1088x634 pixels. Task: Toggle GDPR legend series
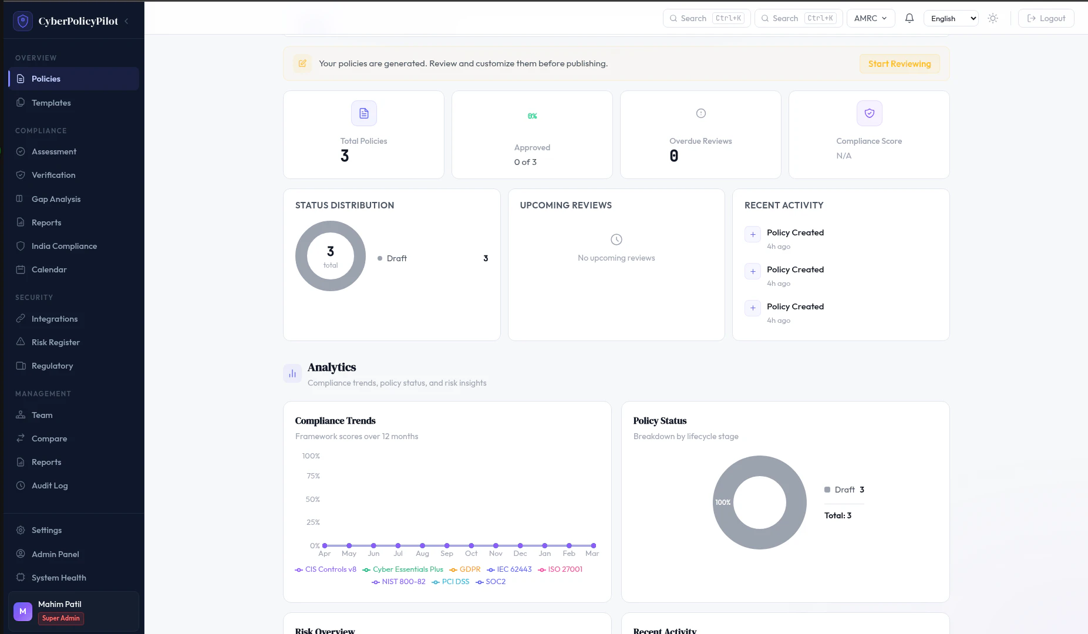click(x=465, y=569)
